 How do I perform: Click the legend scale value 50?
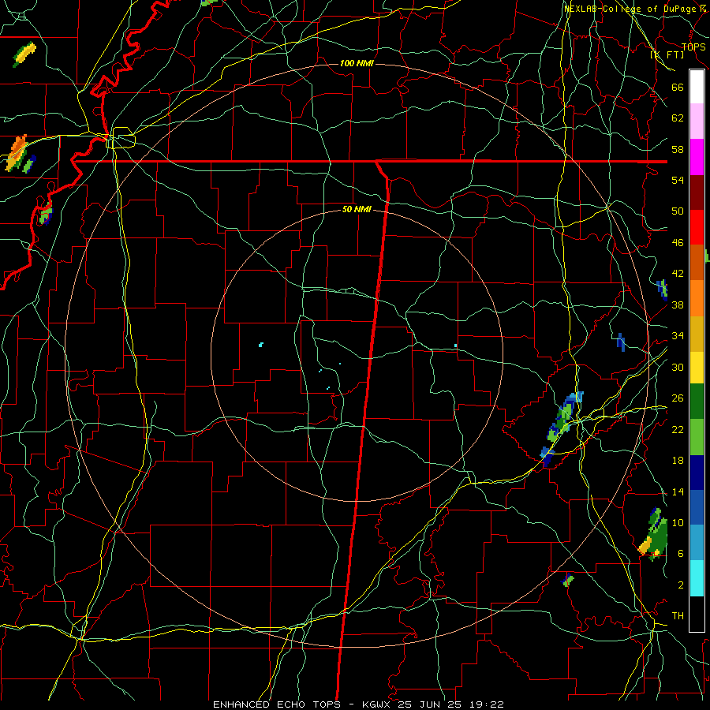click(x=678, y=211)
